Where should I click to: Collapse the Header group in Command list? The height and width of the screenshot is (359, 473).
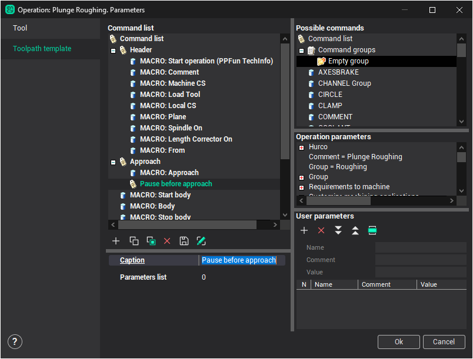(113, 51)
